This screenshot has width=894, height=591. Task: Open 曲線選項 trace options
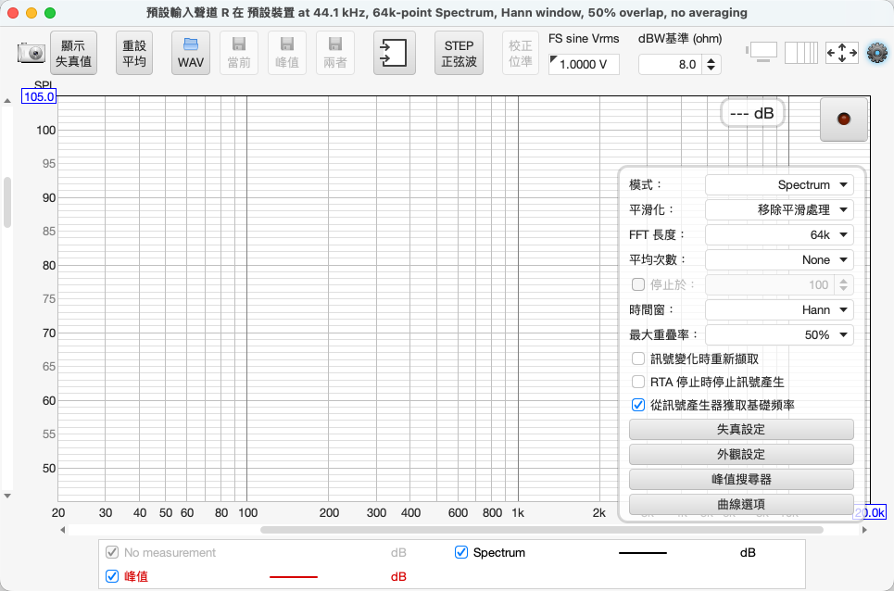coord(741,504)
